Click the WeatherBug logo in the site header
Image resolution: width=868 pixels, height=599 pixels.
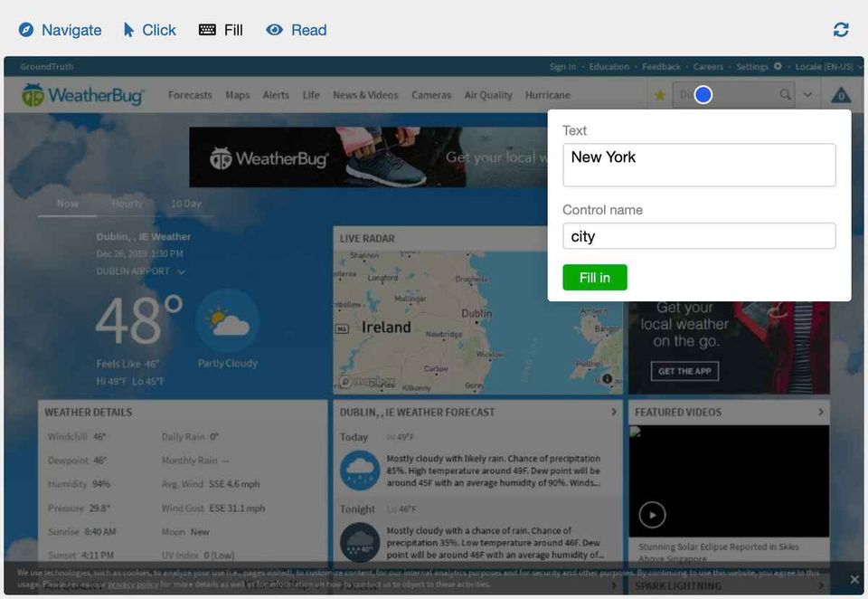click(x=82, y=95)
